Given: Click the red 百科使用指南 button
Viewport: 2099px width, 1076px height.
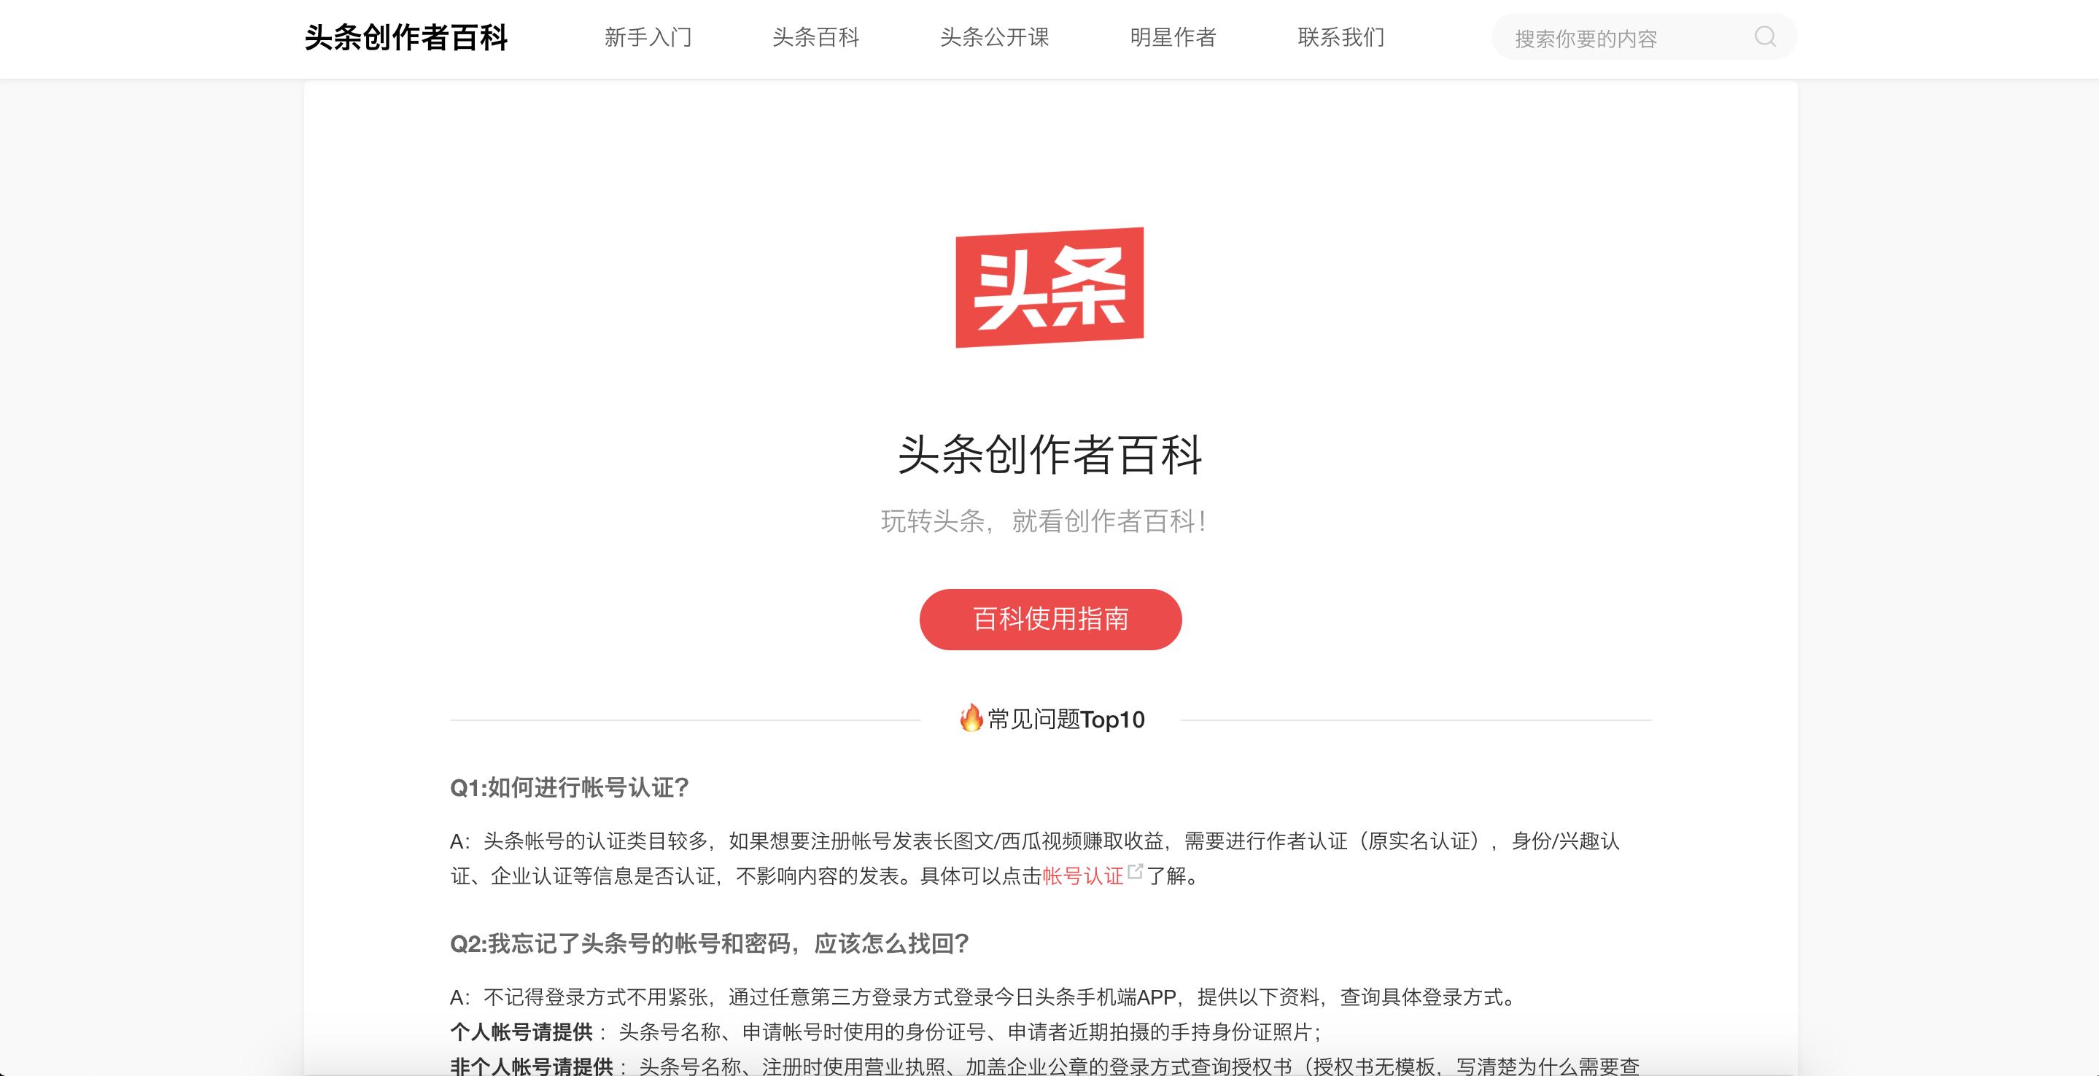Looking at the screenshot, I should click(x=1050, y=619).
